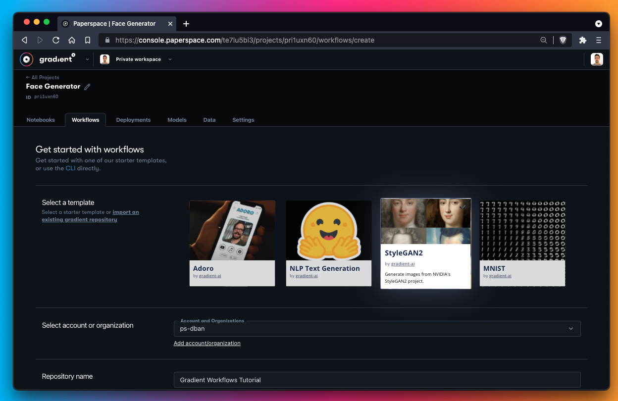The image size is (618, 401).
Task: Open the Brave shields icon
Action: (x=563, y=40)
